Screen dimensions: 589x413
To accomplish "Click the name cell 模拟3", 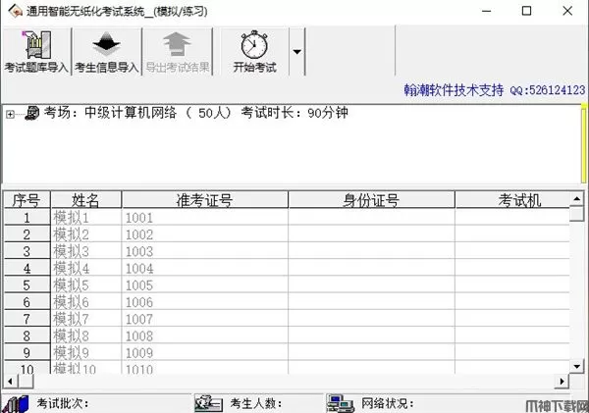I will coord(86,251).
